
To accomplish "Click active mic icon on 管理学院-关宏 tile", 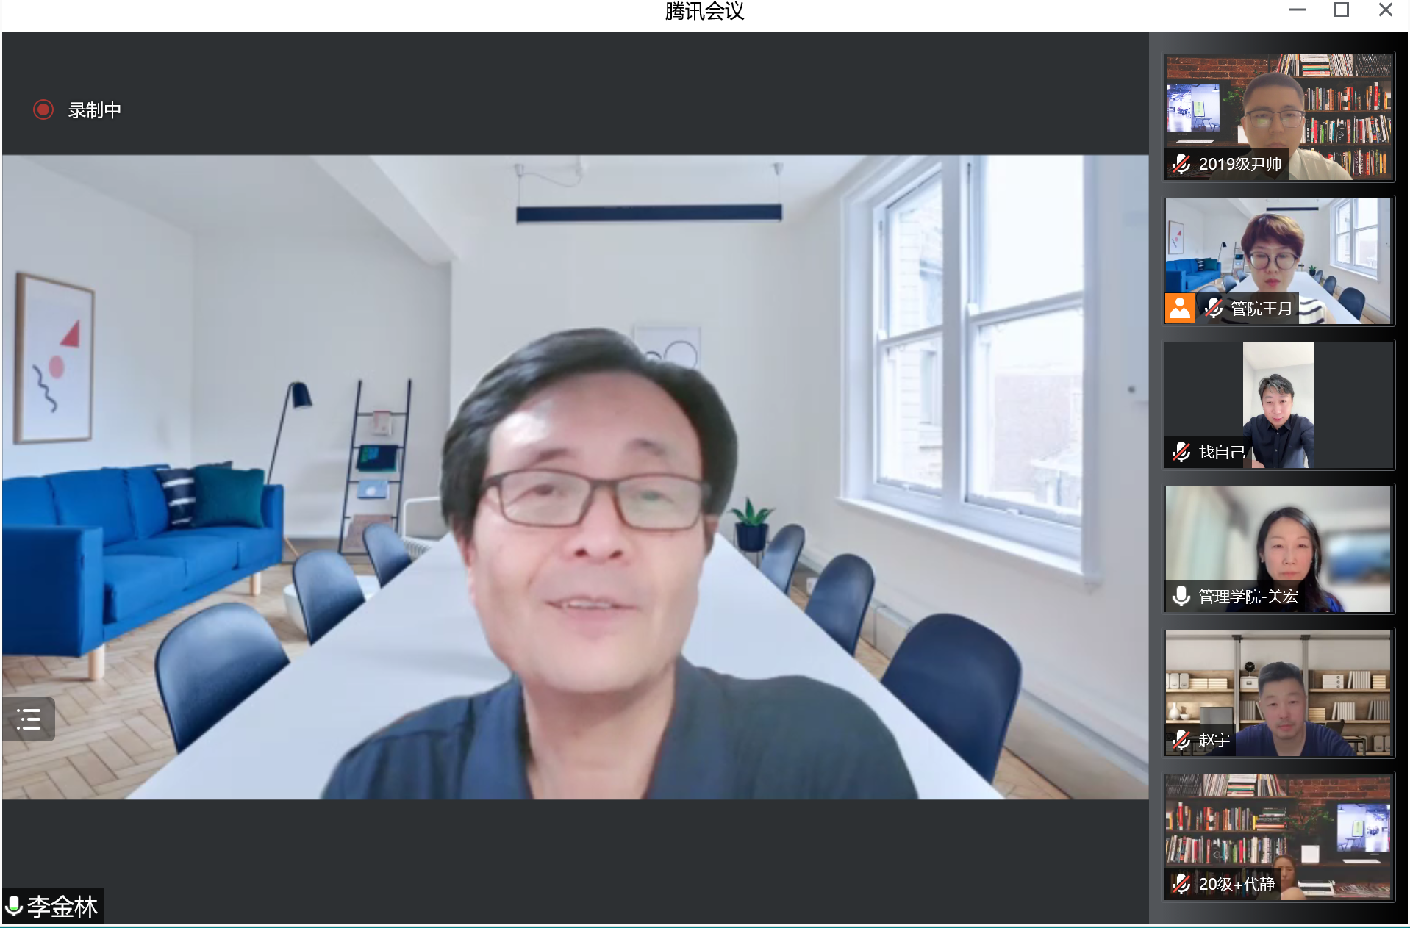I will click(x=1181, y=596).
